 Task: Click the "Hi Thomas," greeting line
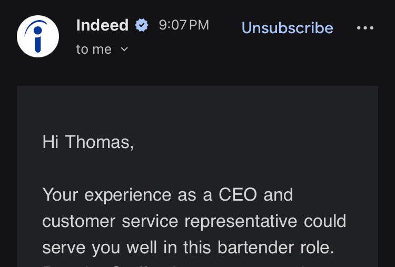pyautogui.click(x=88, y=142)
